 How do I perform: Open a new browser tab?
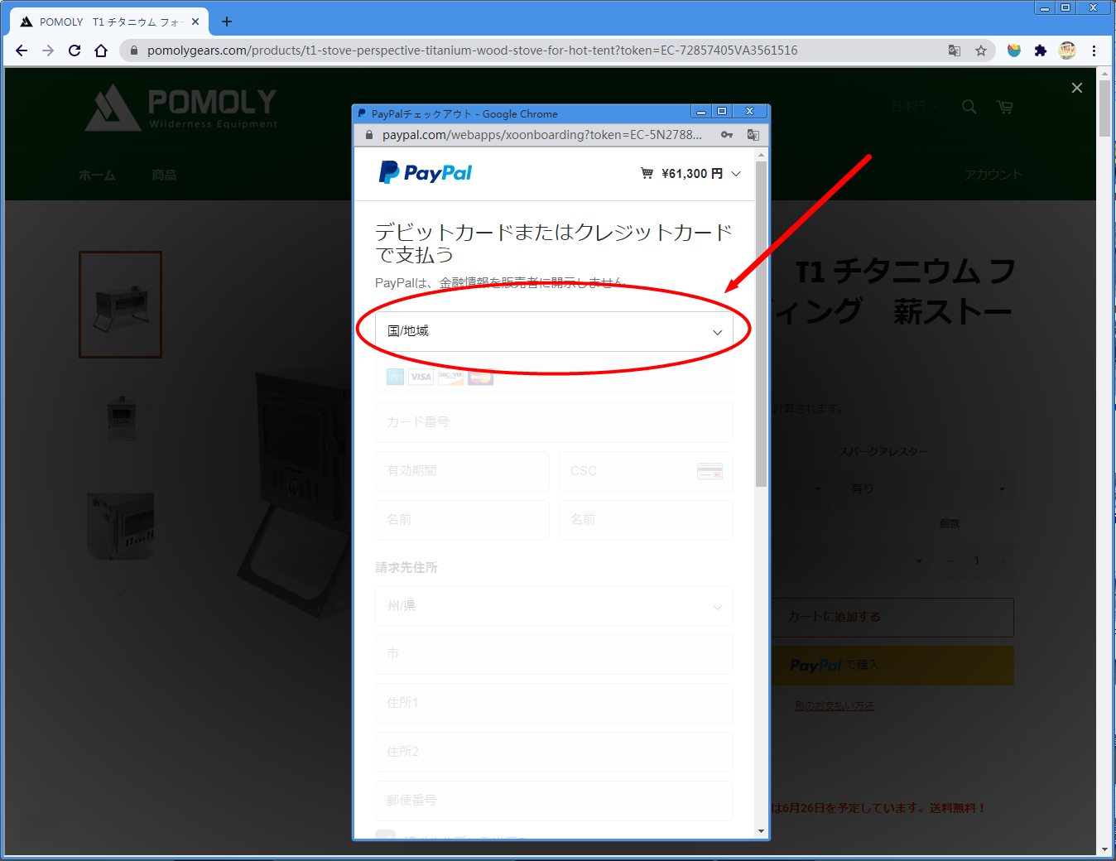[227, 22]
